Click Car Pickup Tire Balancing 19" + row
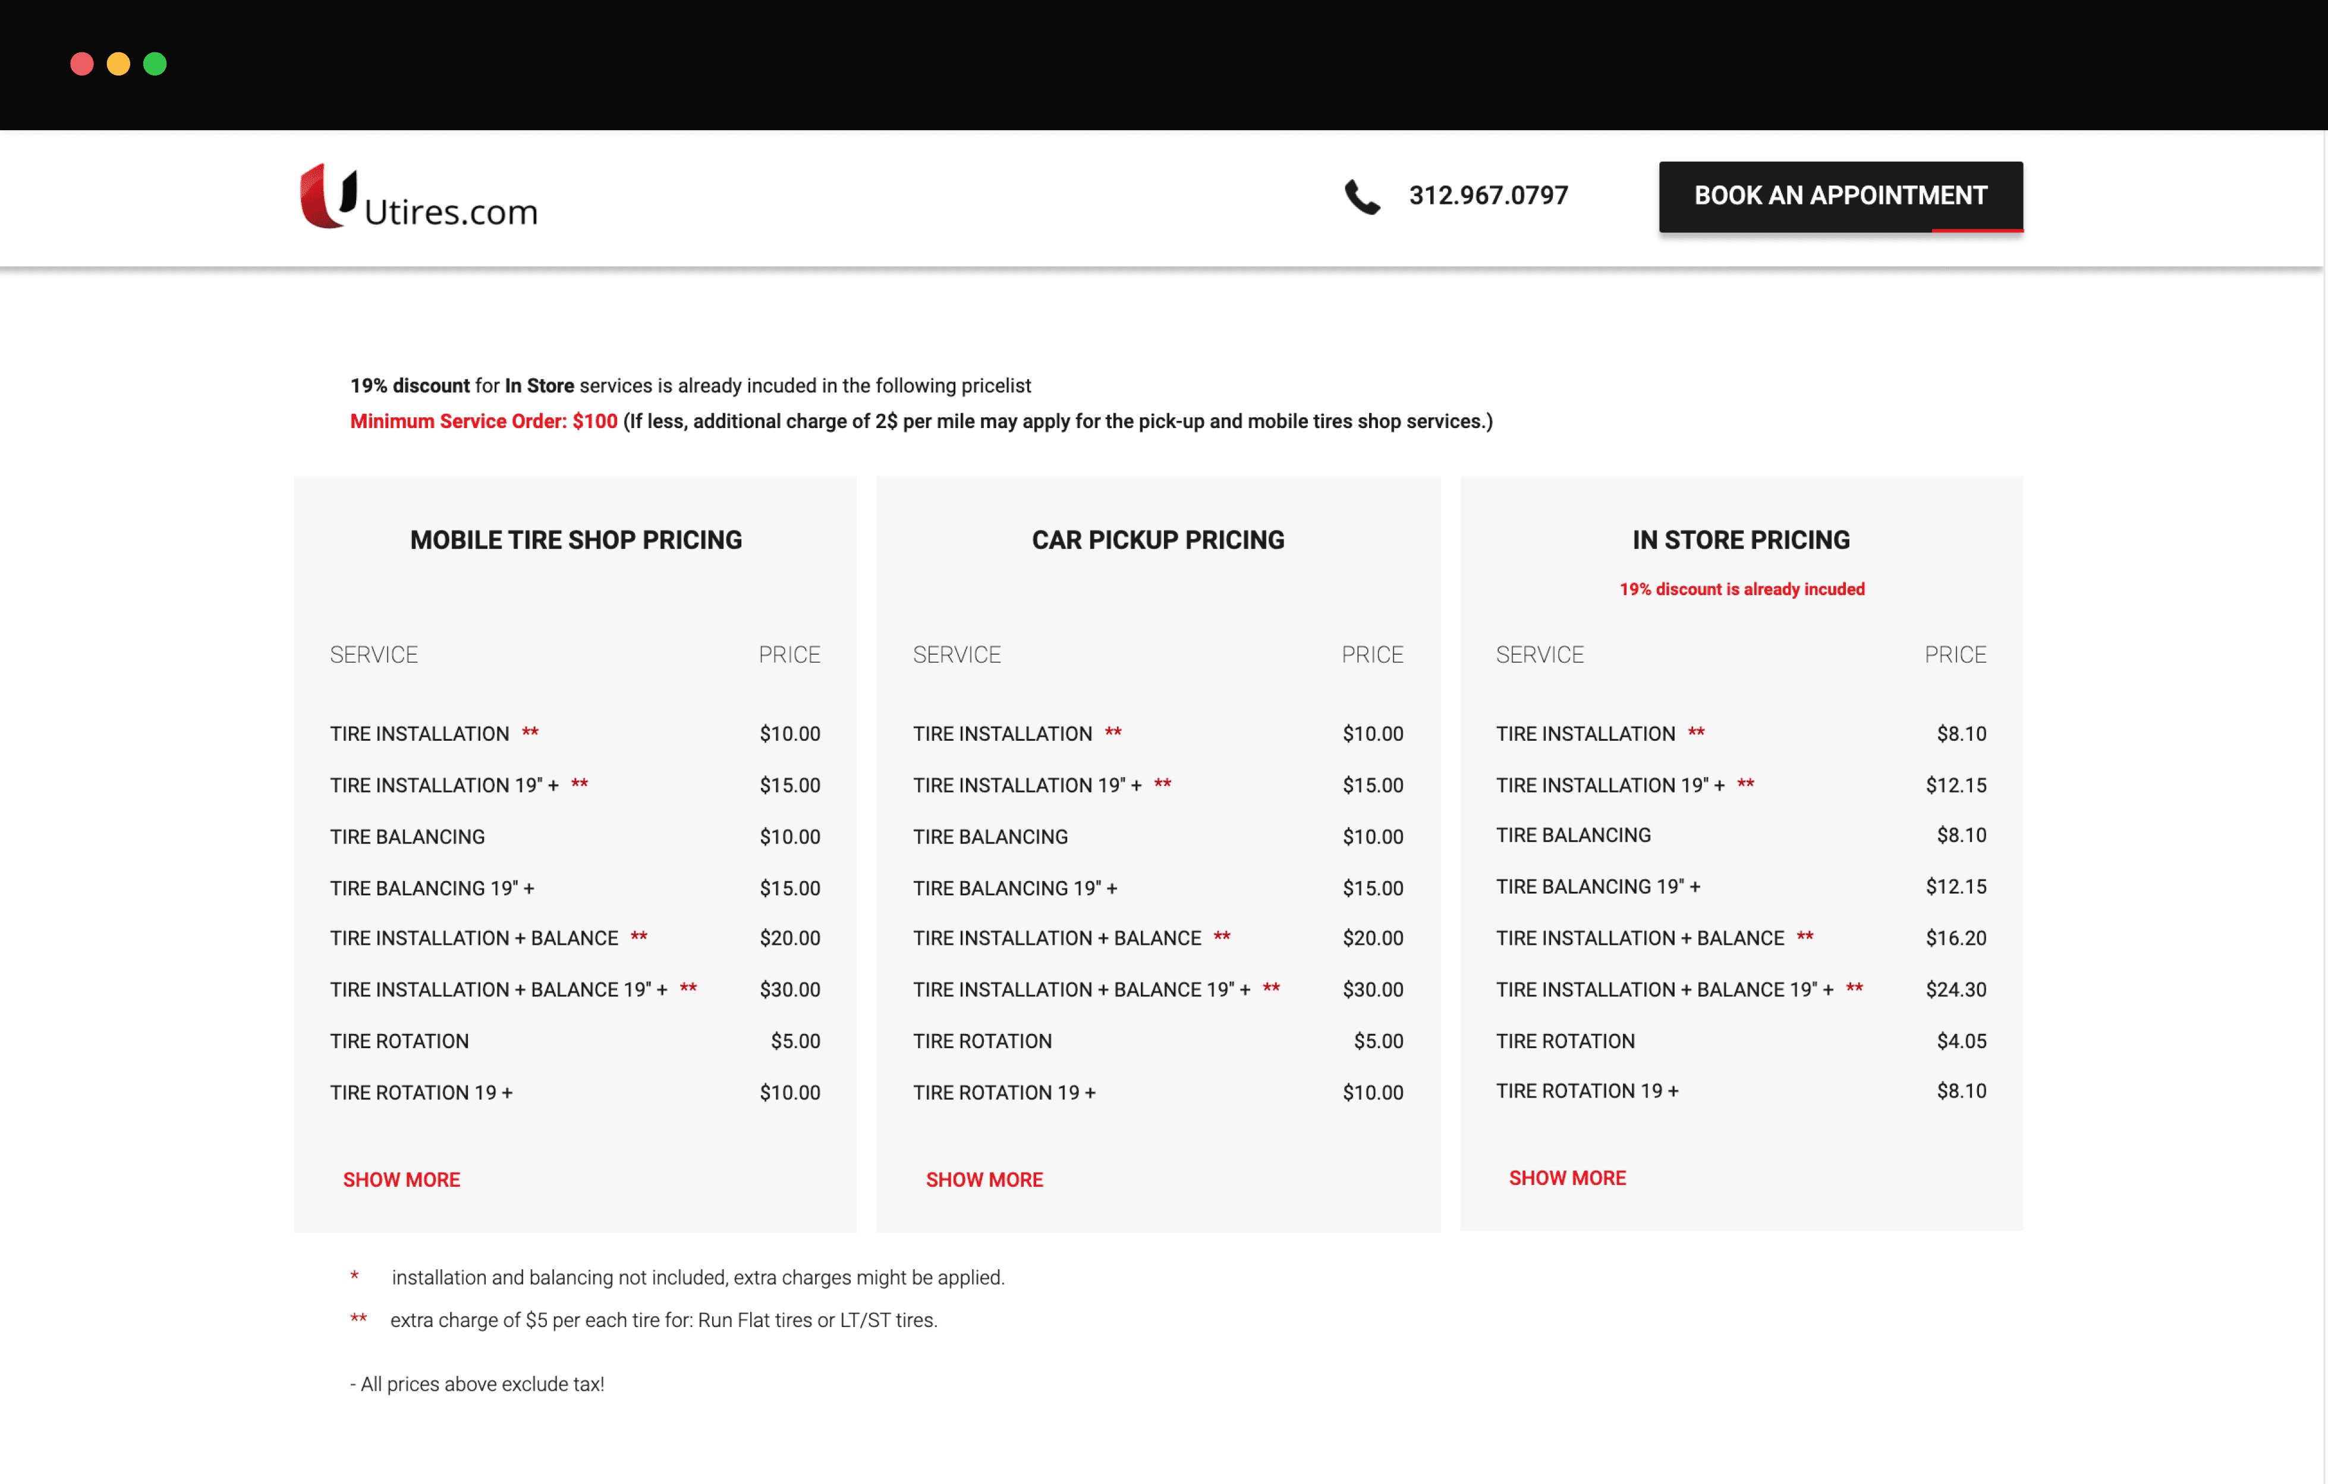The height and width of the screenshot is (1484, 2328). pos(1014,888)
